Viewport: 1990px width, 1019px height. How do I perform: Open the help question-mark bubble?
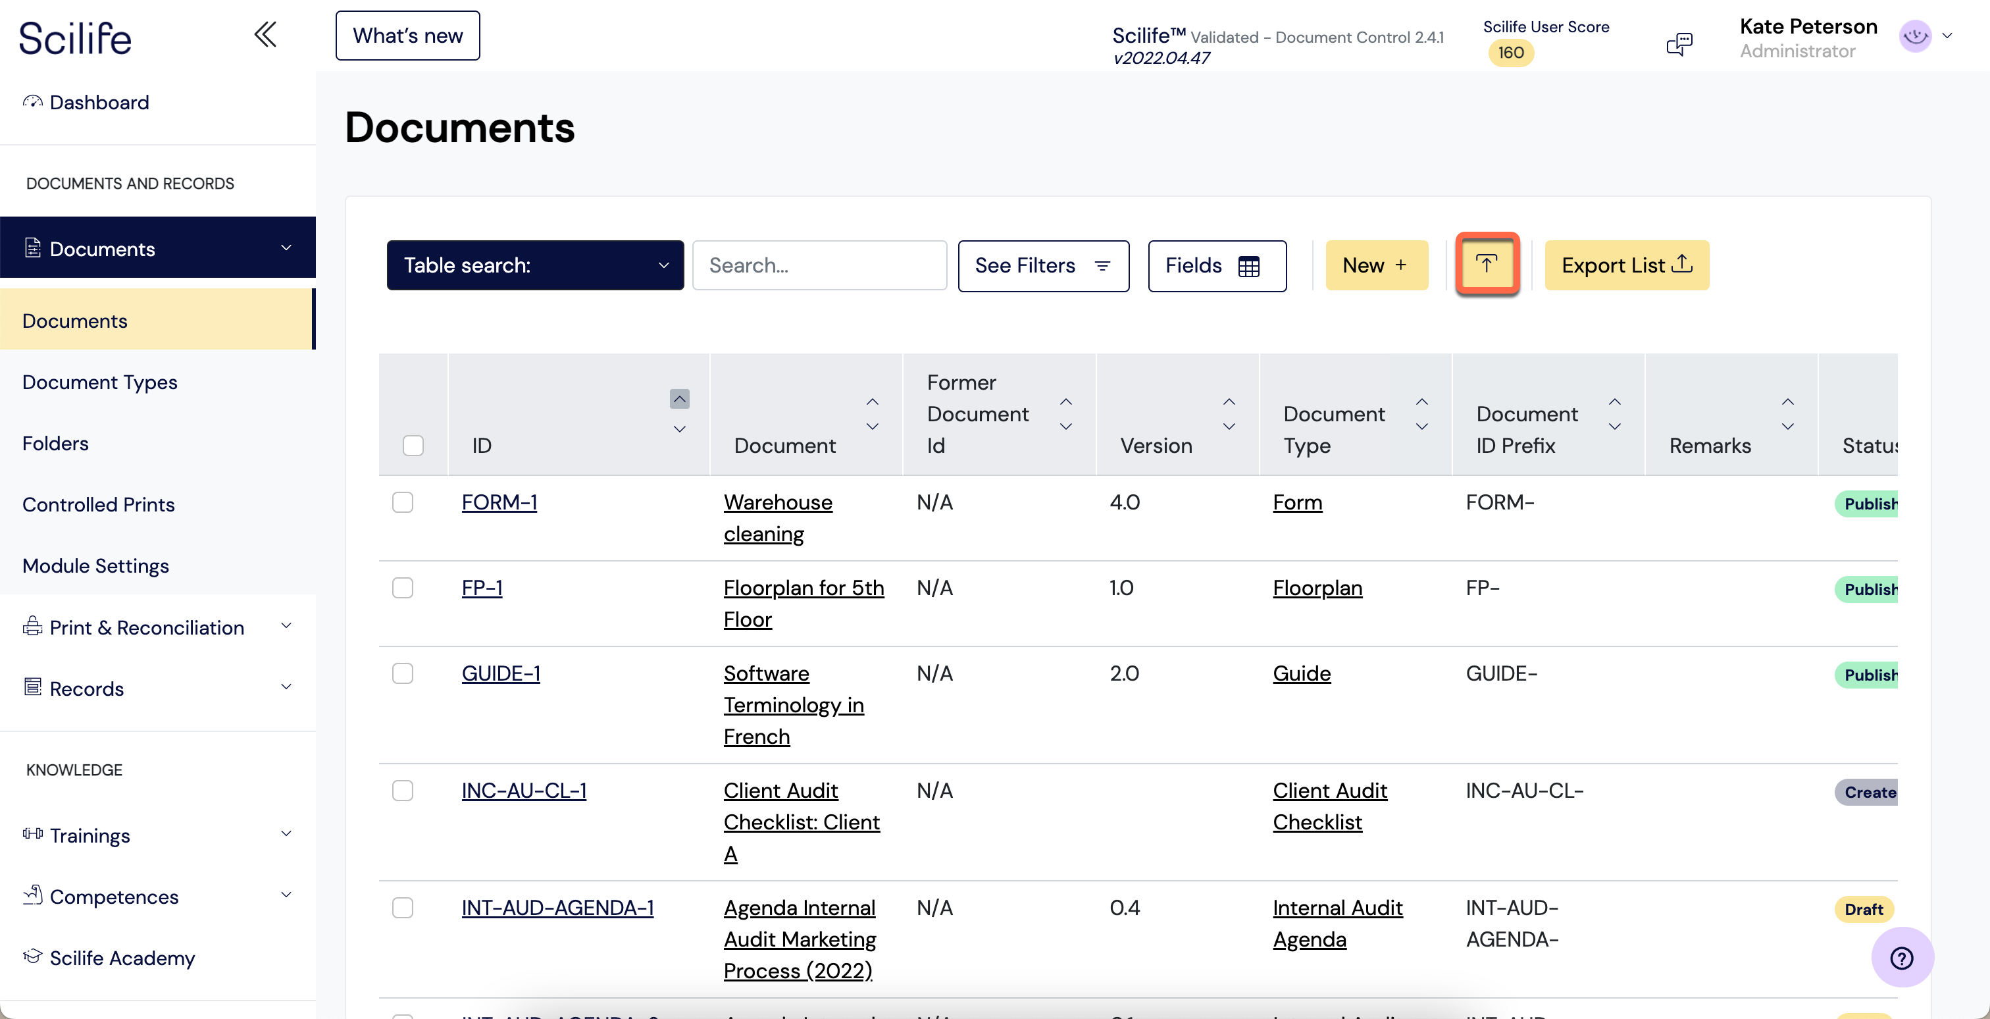tap(1902, 958)
